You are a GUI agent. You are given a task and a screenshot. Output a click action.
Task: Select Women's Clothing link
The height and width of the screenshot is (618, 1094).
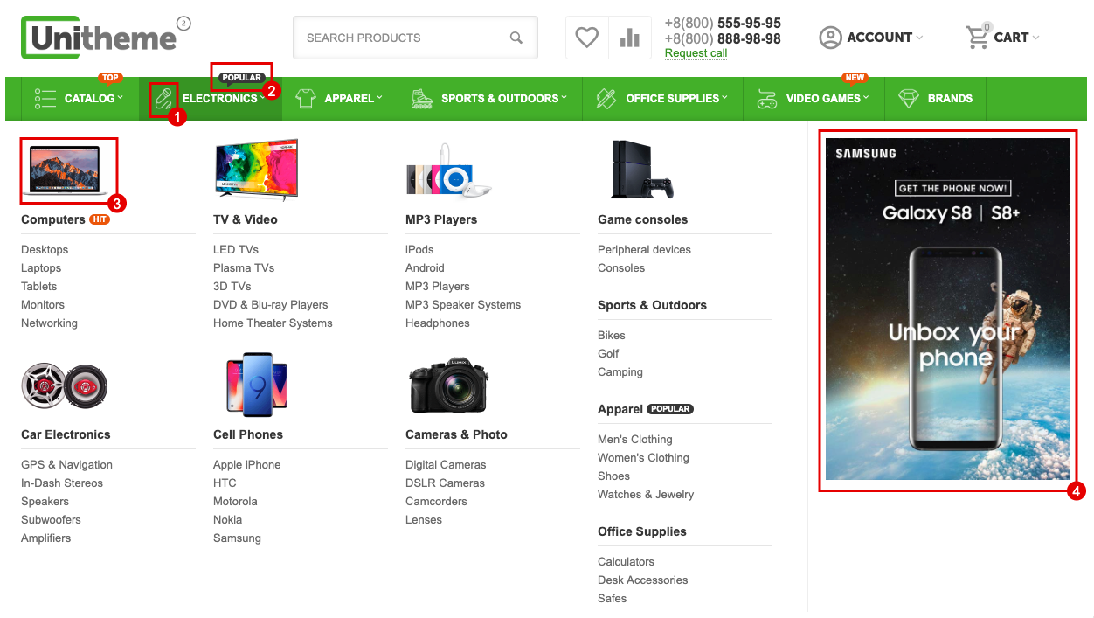(x=643, y=458)
